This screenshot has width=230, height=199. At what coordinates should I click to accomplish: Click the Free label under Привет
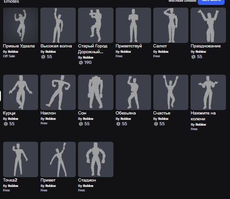pyautogui.click(x=44, y=191)
